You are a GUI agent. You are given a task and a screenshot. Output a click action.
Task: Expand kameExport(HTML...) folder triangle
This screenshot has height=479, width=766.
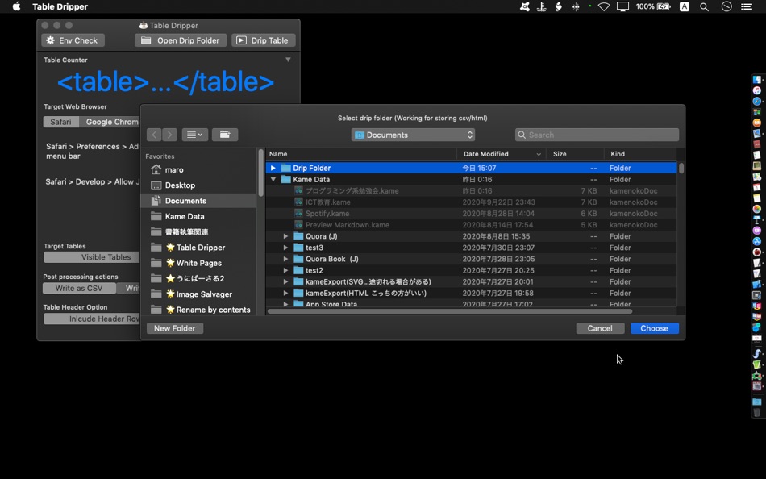285,294
